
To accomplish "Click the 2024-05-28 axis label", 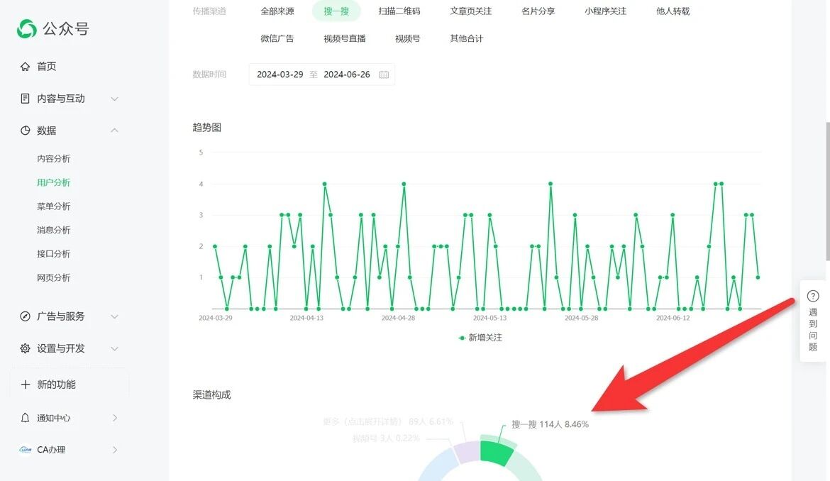I will 581,318.
